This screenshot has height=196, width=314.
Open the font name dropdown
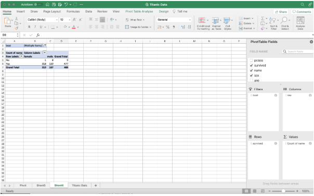pos(57,20)
